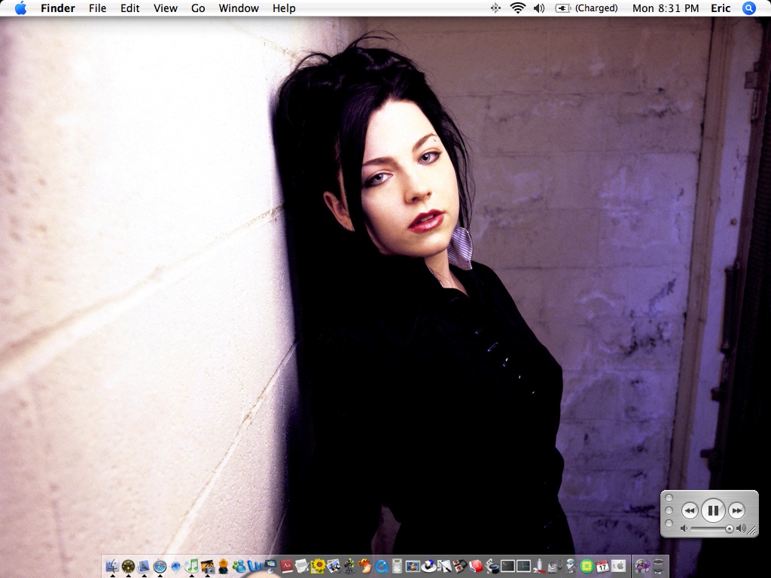Open iPhoto from the Dock
Screen dimensions: 771x578
tap(208, 566)
